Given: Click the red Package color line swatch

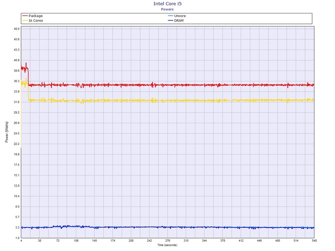Looking at the screenshot, I should click(25, 16).
